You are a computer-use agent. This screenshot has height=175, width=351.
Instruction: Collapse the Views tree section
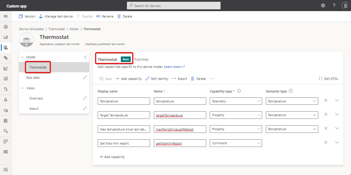[x=23, y=88]
